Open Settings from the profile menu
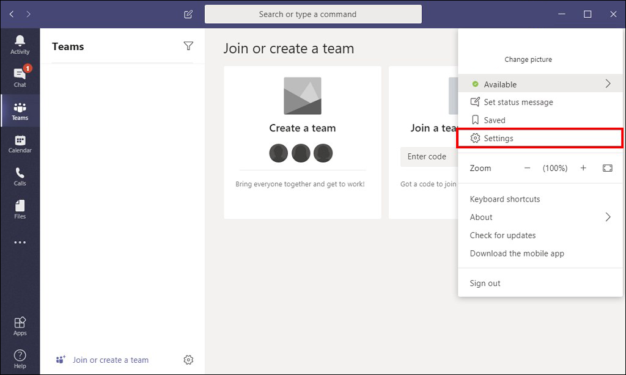Image resolution: width=626 pixels, height=375 pixels. point(540,138)
